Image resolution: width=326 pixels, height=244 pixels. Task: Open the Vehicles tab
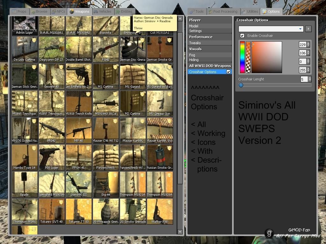(103, 11)
